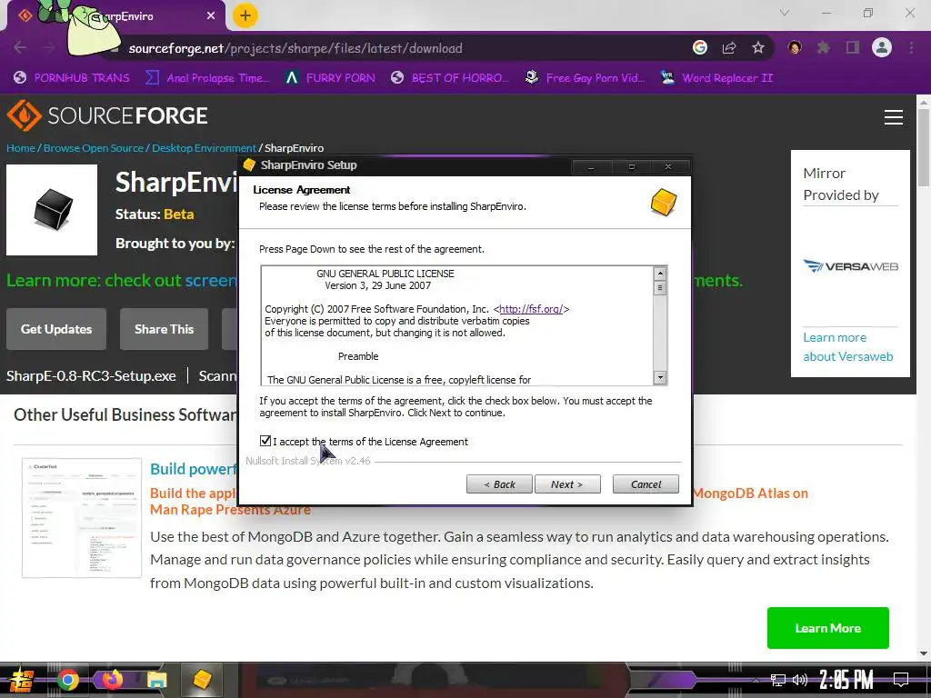The image size is (931, 698).
Task: Minimize the SharpEnviro Setup window
Action: 590,167
